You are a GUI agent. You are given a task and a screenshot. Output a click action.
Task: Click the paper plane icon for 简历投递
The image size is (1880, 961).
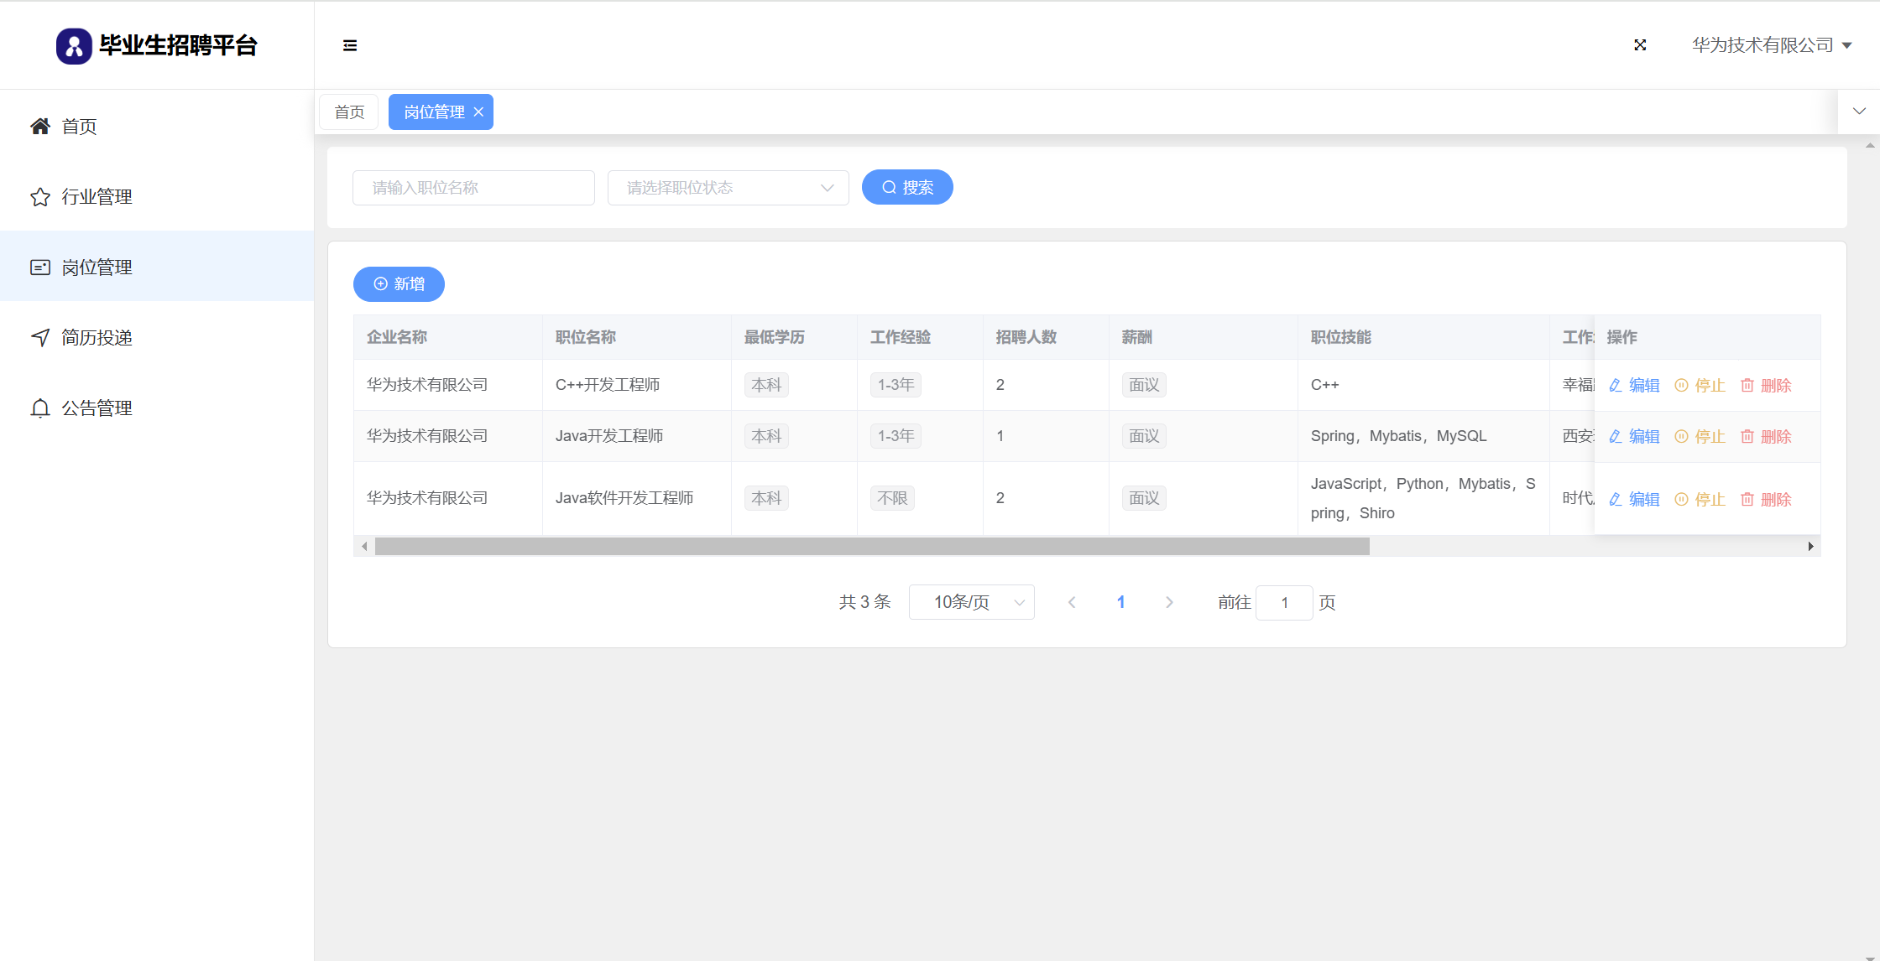click(40, 338)
